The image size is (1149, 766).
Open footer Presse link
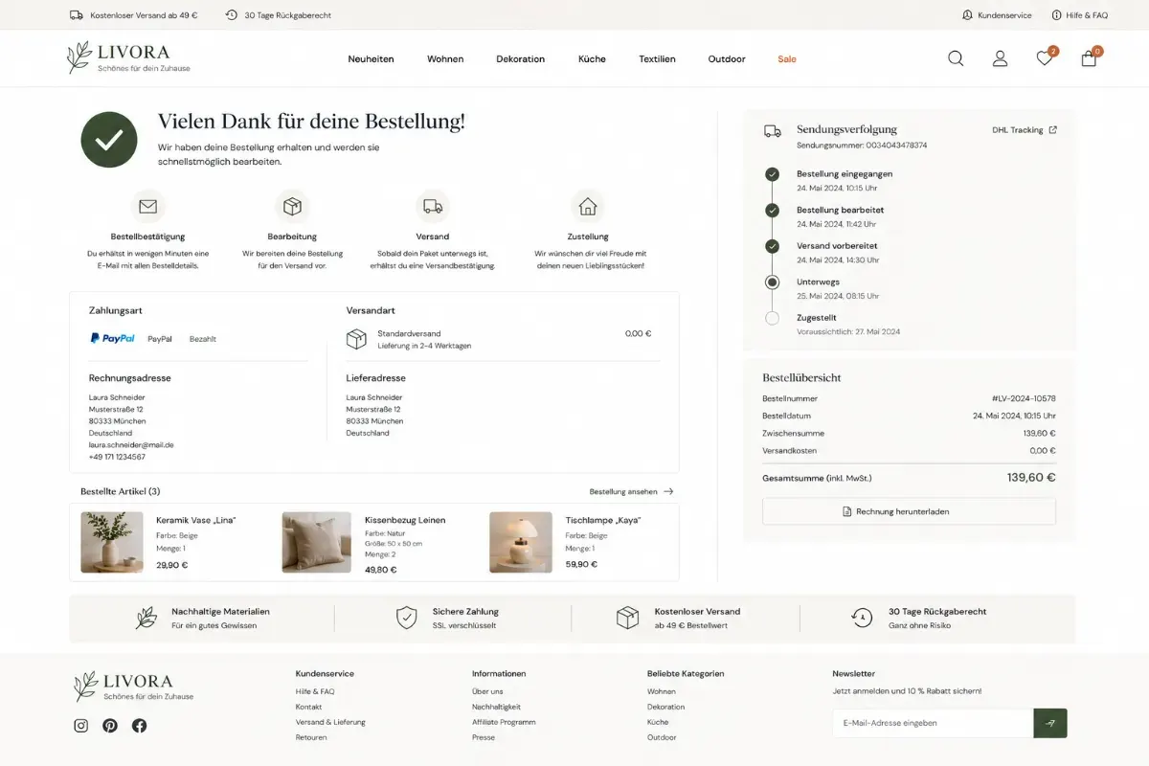[484, 737]
